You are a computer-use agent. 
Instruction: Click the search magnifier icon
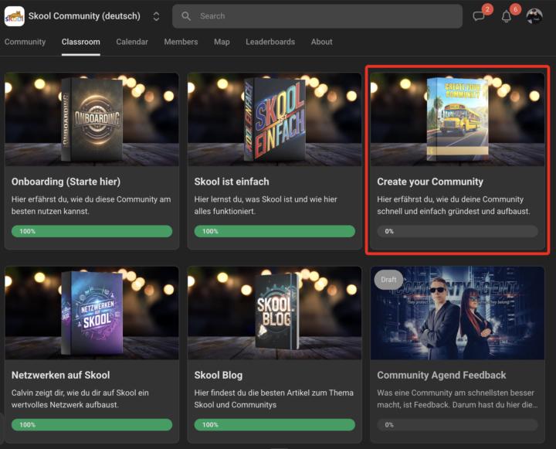[186, 16]
